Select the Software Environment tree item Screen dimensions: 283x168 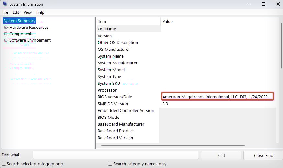click(x=30, y=40)
